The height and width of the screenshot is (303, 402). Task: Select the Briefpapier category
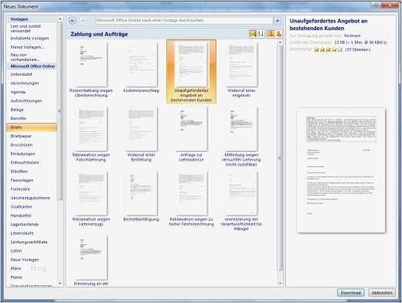coord(21,136)
